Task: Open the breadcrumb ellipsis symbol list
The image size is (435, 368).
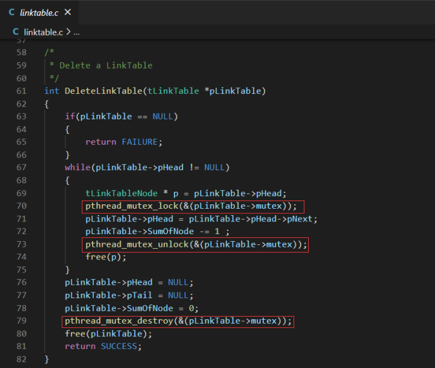Action: (x=77, y=33)
